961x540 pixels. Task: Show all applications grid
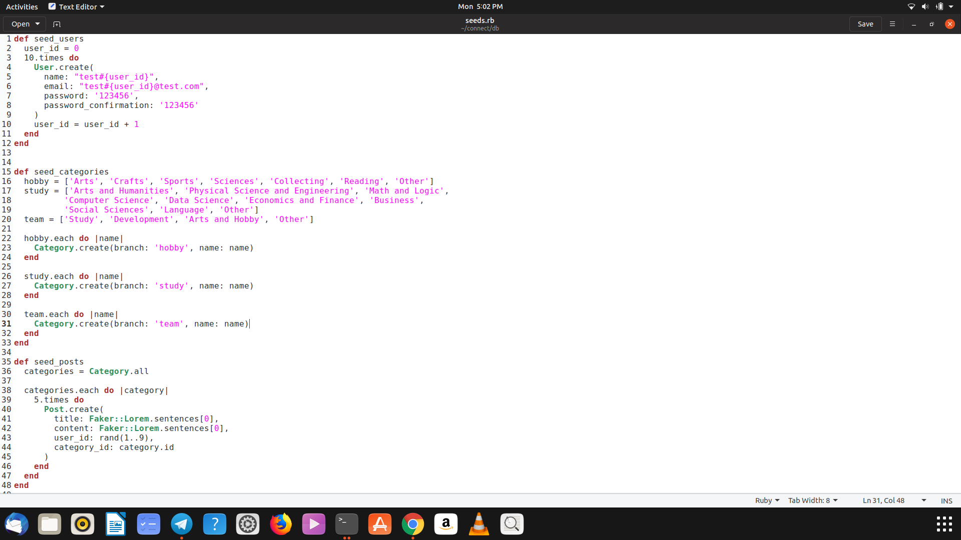pyautogui.click(x=944, y=524)
